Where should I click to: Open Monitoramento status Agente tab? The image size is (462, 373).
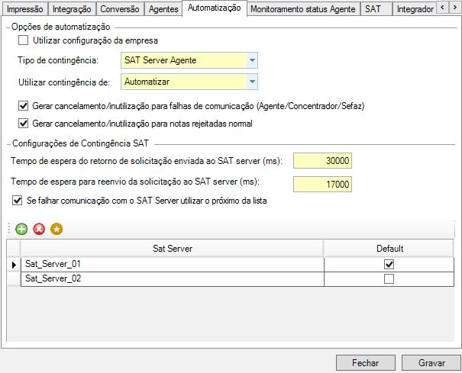303,9
